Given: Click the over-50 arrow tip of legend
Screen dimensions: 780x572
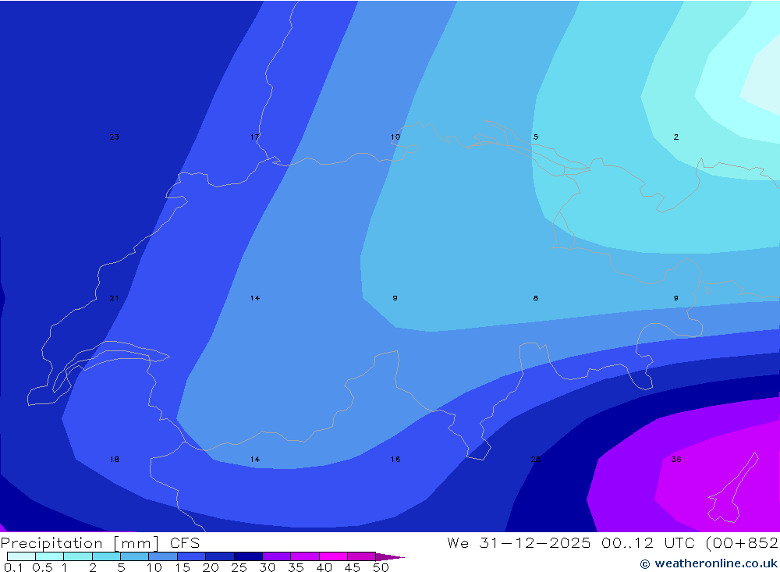Looking at the screenshot, I should click(x=389, y=557).
